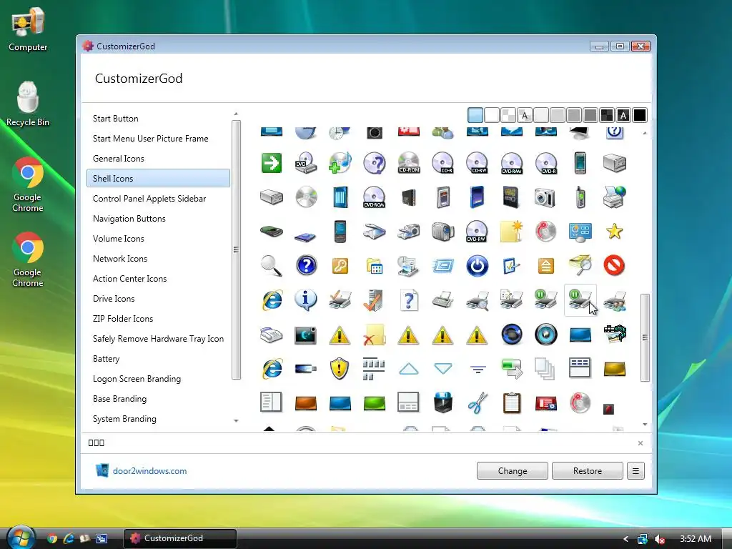
Task: Select the upward outline triangle icon
Action: pos(408,369)
